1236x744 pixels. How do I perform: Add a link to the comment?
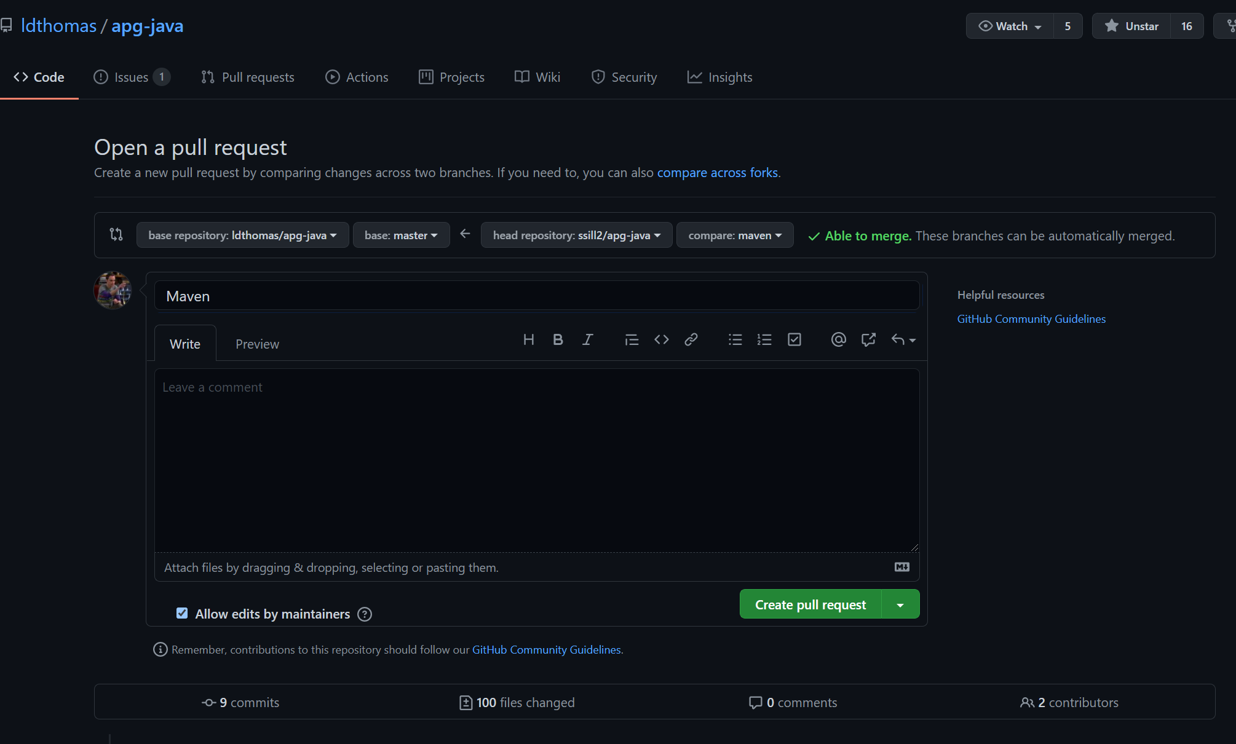pyautogui.click(x=691, y=340)
